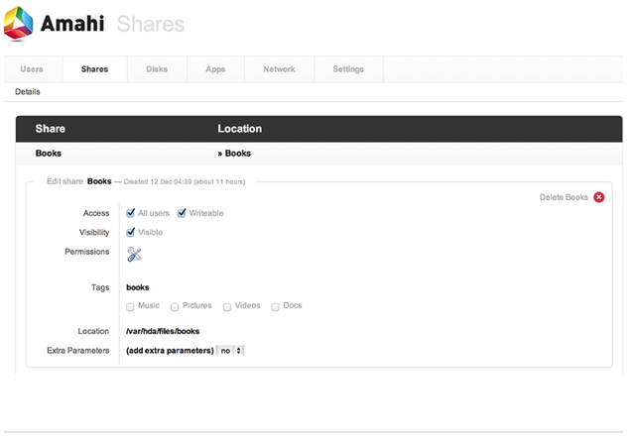Open the Settings tab

point(348,69)
